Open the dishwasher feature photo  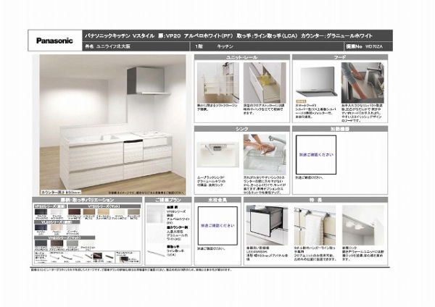coord(267,225)
